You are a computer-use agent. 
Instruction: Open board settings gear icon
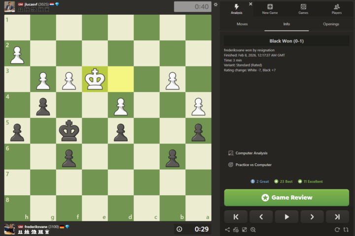(215, 4)
